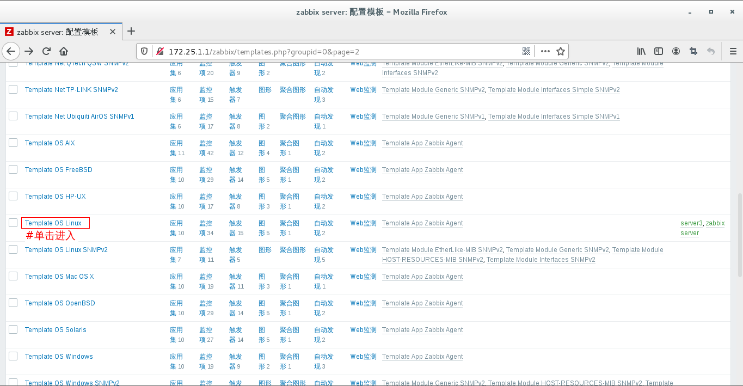
Task: Open 触发器 15 of Template OS Linux
Action: (236, 228)
